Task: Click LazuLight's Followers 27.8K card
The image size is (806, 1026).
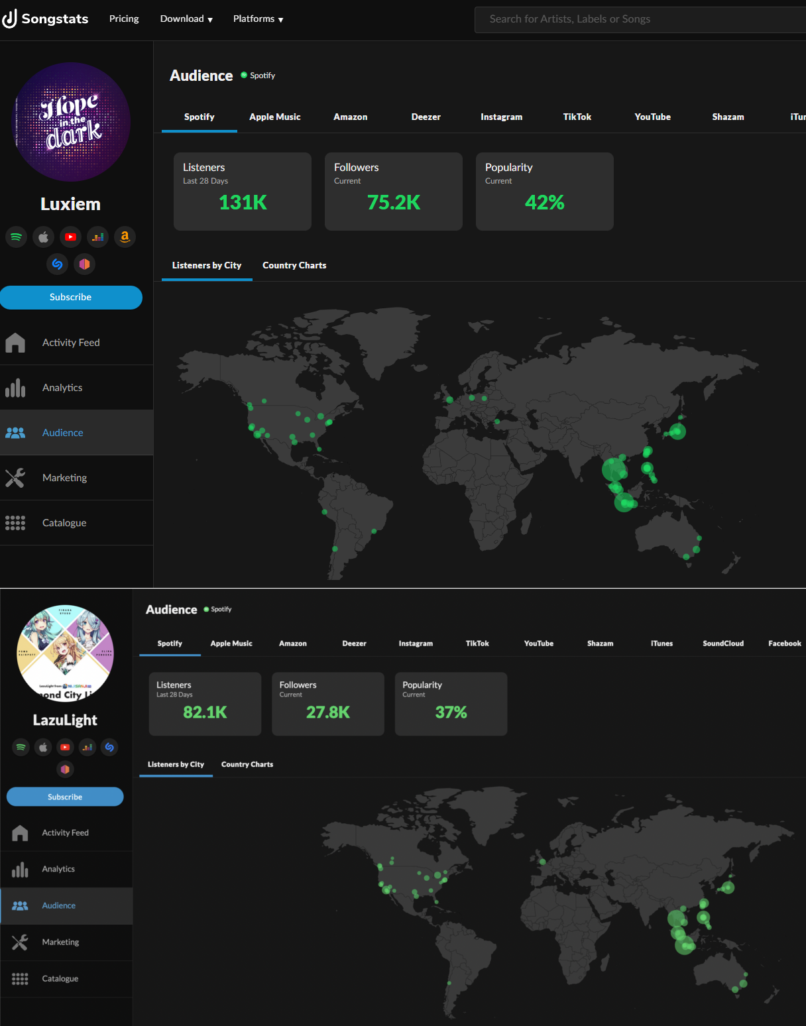Action: (328, 704)
